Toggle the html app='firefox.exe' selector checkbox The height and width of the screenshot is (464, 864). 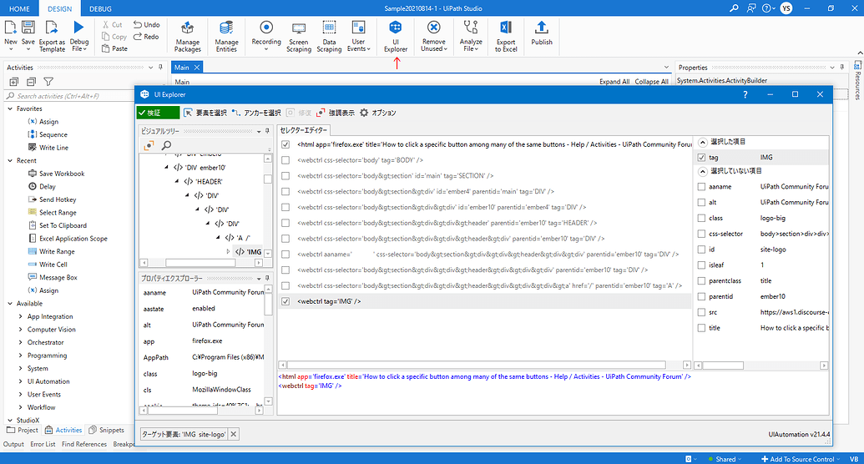point(285,144)
